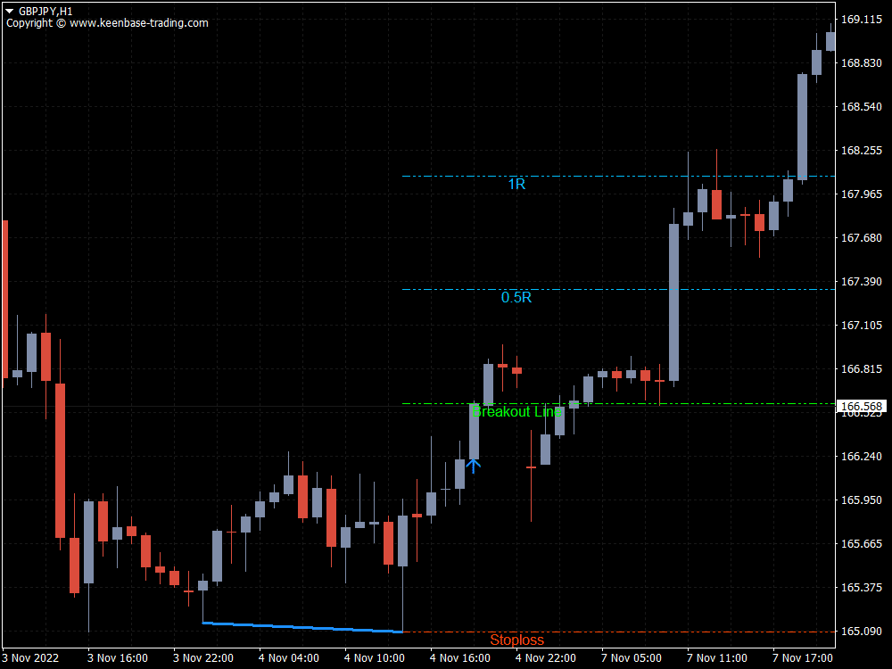Select the 0.5R target line label
Viewport: 892px width, 669px height.
pos(516,298)
